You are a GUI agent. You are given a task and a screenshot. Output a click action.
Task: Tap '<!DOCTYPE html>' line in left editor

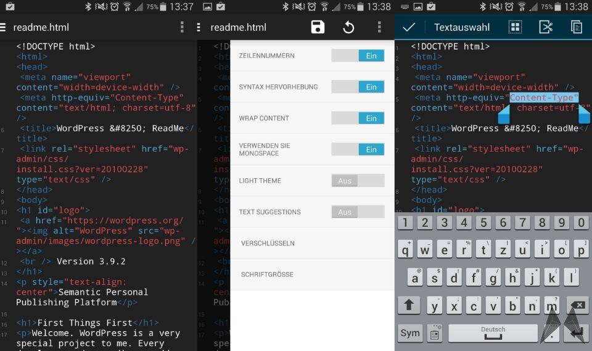pyautogui.click(x=55, y=46)
